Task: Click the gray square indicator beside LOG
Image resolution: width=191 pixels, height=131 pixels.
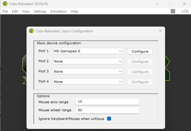Action: (x=173, y=11)
